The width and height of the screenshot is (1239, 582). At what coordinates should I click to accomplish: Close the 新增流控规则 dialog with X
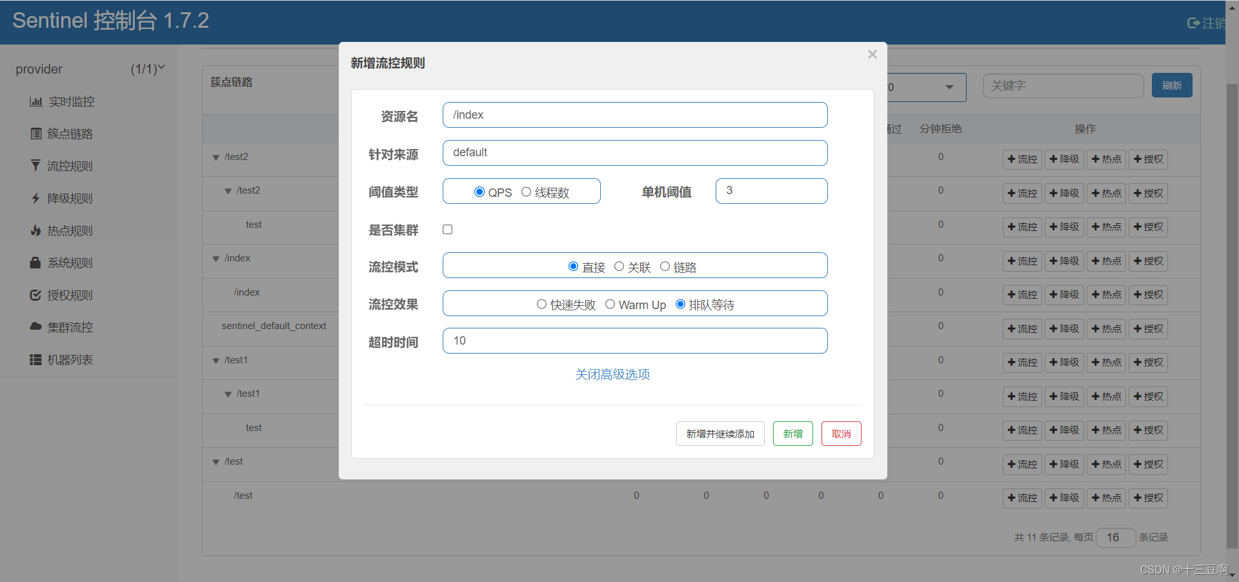point(872,54)
